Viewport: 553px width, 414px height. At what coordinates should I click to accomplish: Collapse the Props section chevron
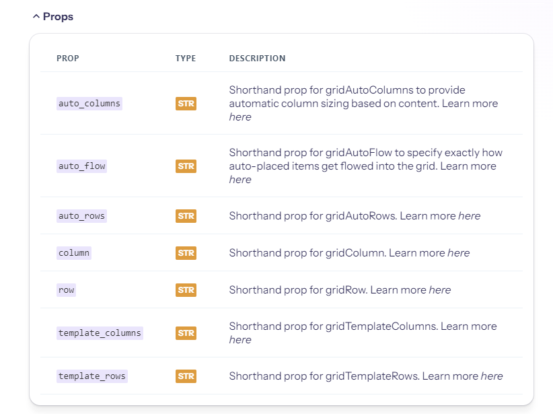pyautogui.click(x=36, y=17)
